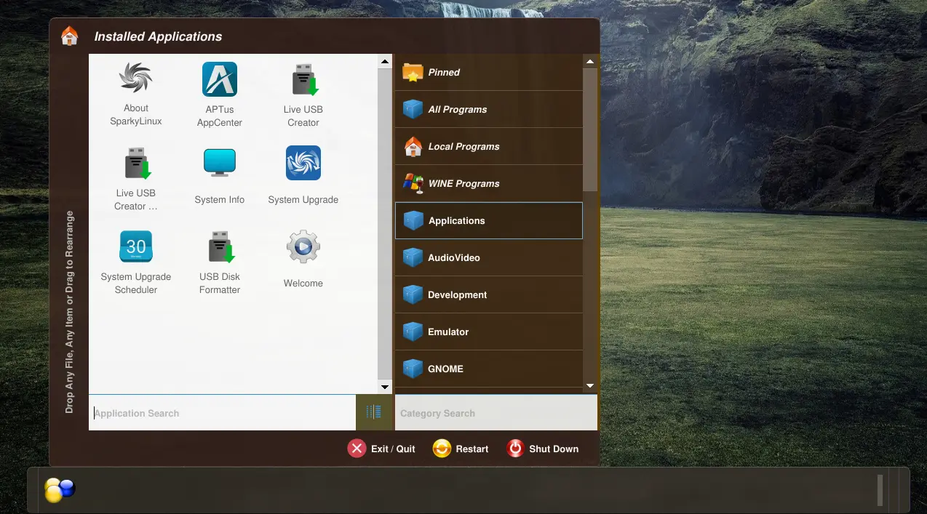
Task: Click the home icon in header
Action: (69, 36)
